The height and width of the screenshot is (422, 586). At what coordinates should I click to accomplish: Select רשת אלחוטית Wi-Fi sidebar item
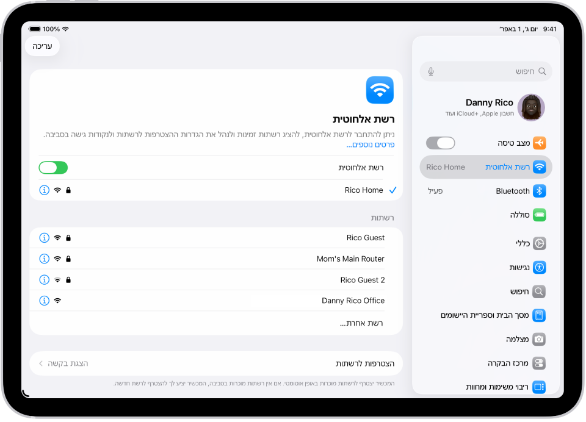click(x=486, y=167)
